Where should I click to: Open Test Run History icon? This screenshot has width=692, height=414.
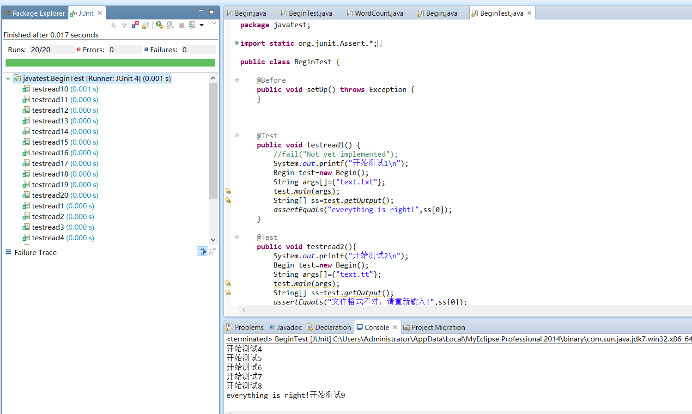click(192, 25)
